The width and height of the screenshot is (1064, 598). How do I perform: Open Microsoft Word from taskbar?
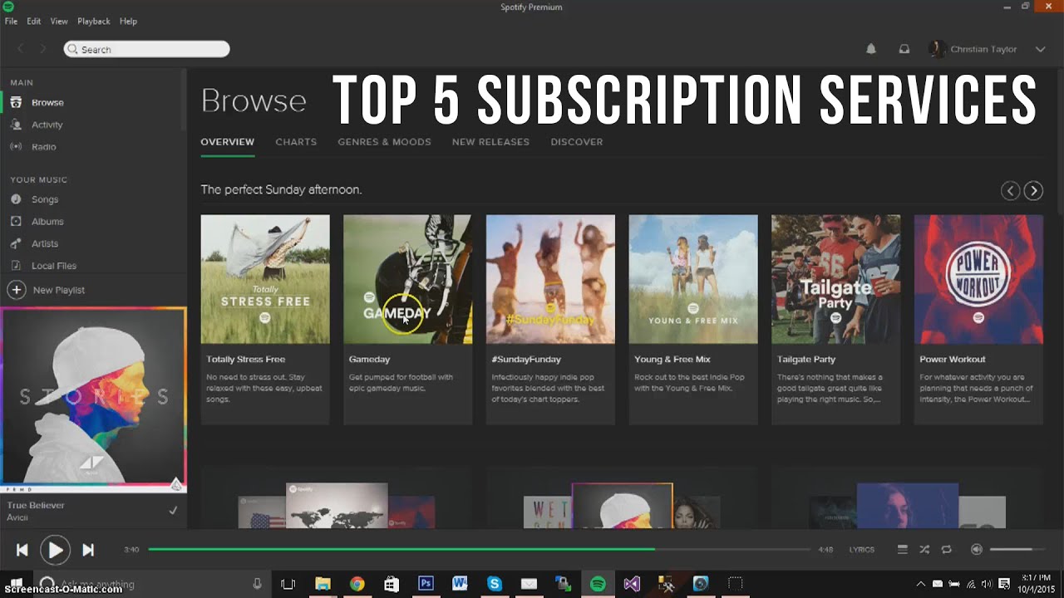coord(460,584)
